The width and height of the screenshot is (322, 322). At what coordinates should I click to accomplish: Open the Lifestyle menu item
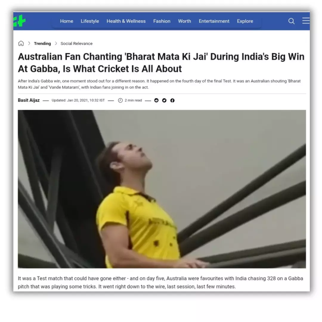point(90,21)
